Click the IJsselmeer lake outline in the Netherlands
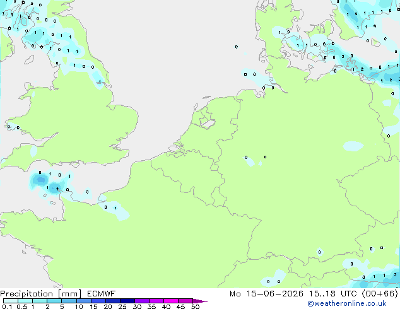400x309 pixels. point(207,121)
